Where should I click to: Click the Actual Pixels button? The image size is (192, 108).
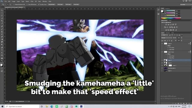tap(52, 4)
